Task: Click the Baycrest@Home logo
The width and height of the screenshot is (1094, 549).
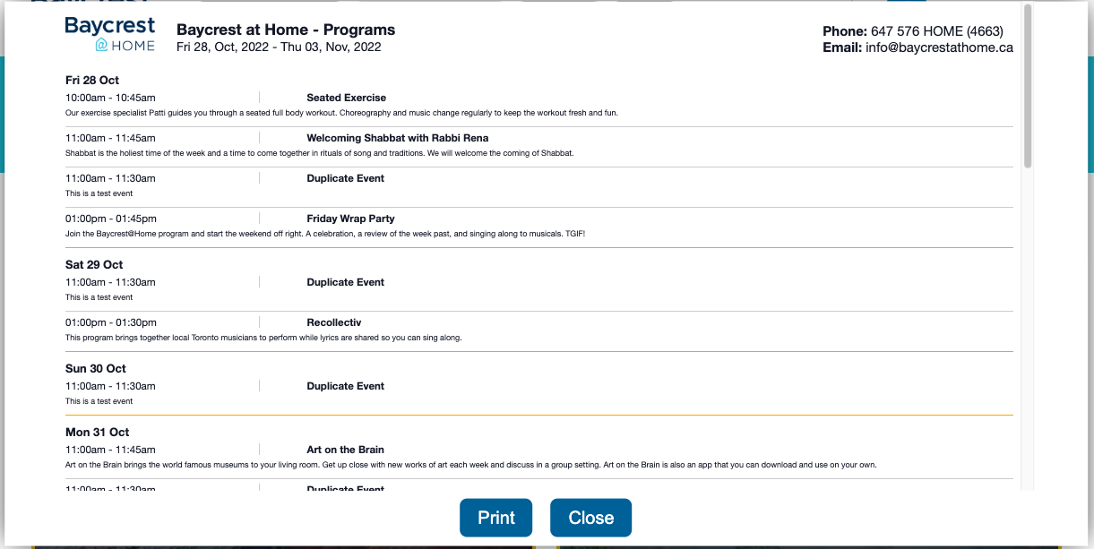Action: (x=110, y=34)
